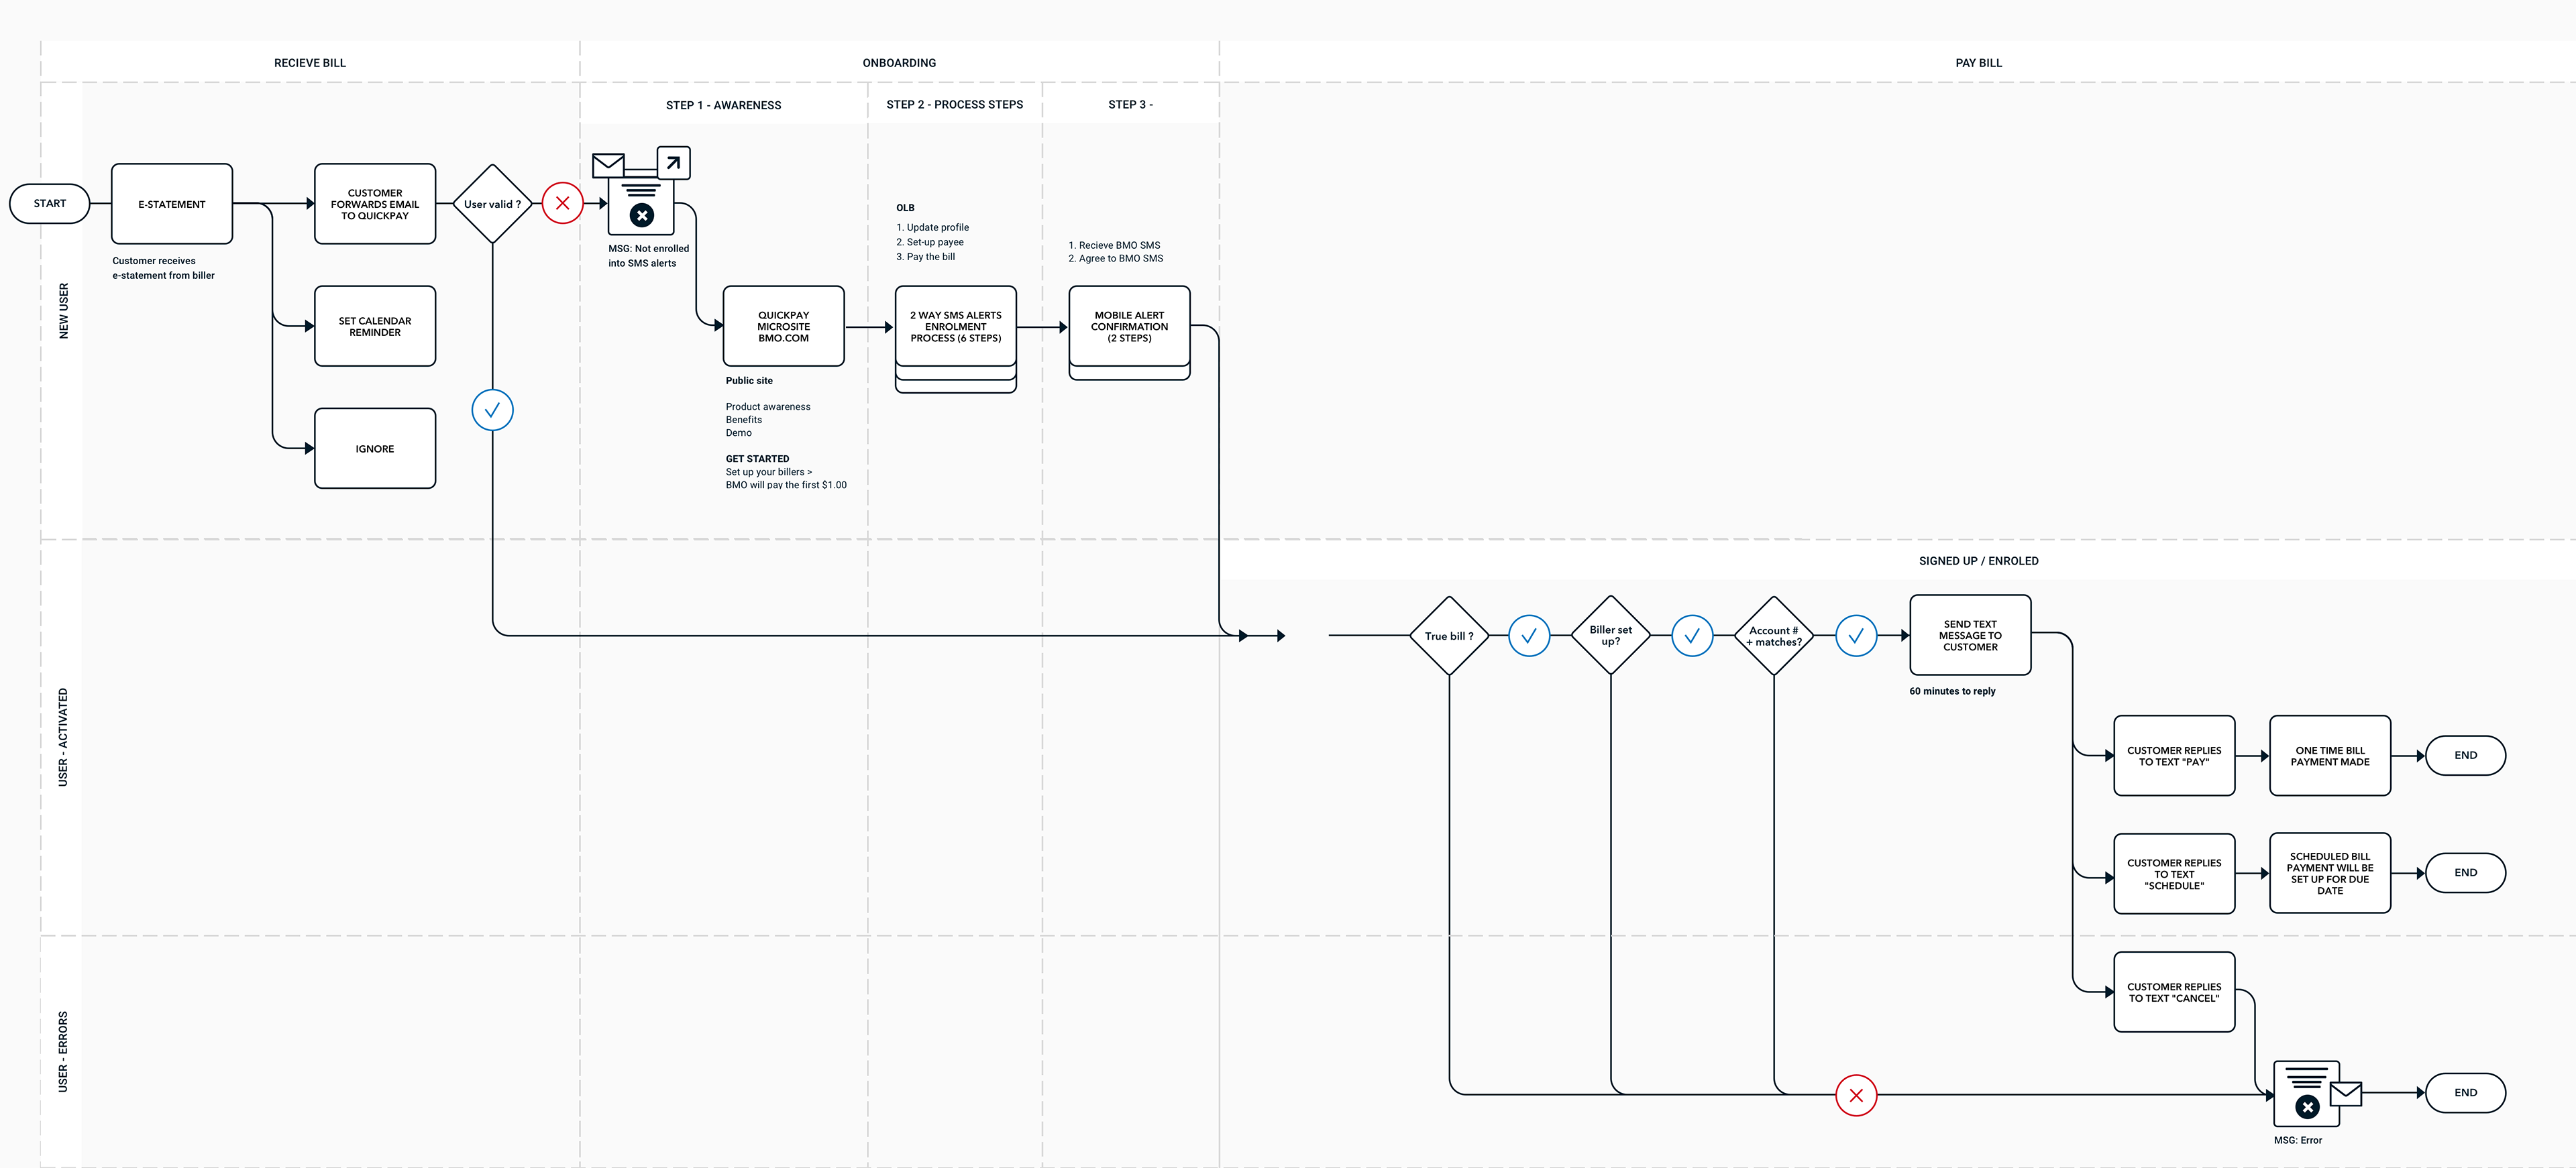Screen dimensions: 2576x1168
Task: Click END node after One Time Bill Payment
Action: [x=2465, y=756]
